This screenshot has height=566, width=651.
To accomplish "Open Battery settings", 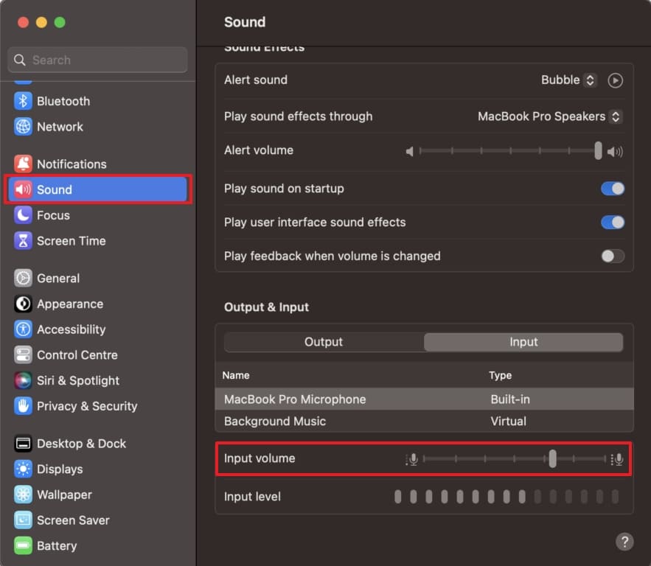I will 97,545.
